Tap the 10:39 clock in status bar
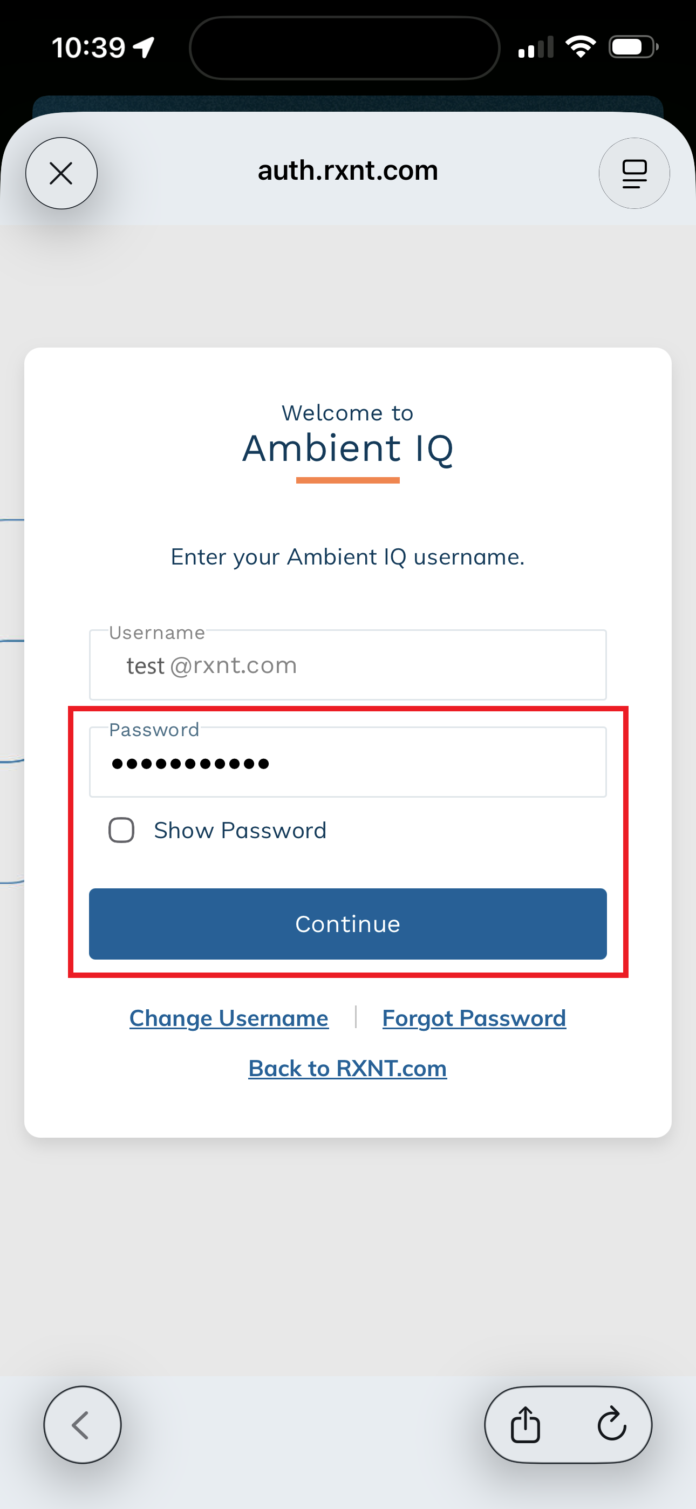Screen dimensions: 696x1509 88,47
